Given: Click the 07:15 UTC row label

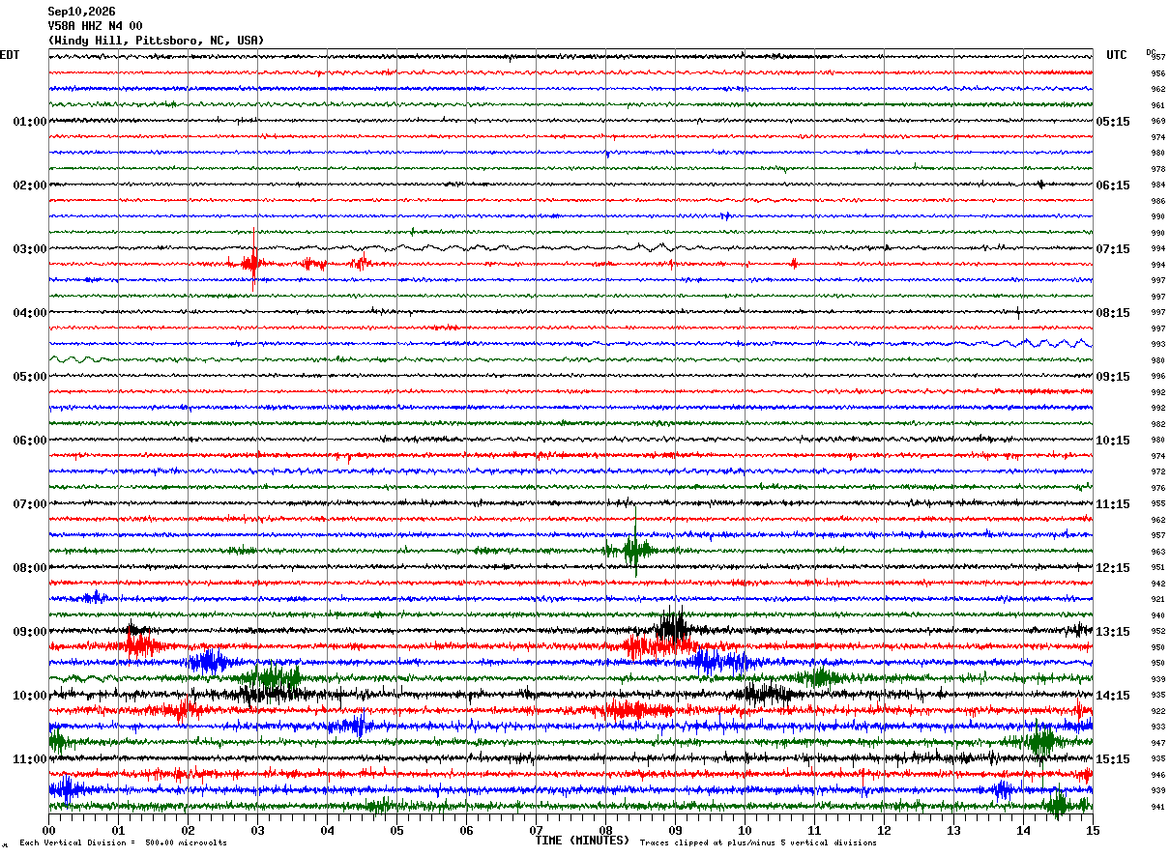Looking at the screenshot, I should point(1113,249).
